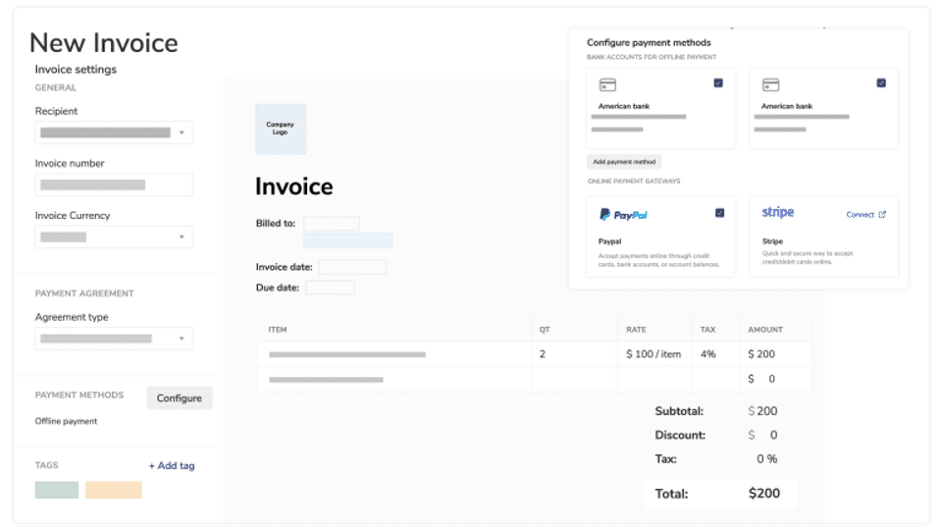Expand the Agreement type dropdown
The image size is (942, 530).
click(114, 339)
